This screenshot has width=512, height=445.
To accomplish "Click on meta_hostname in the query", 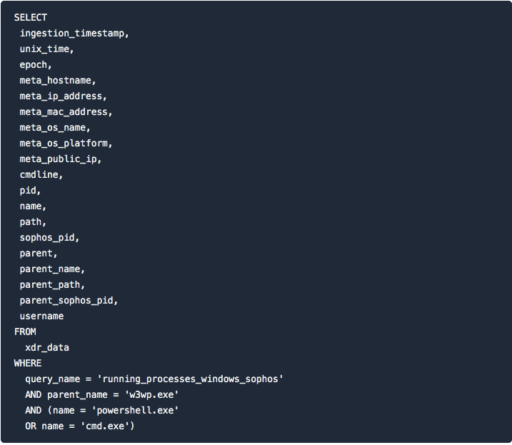I will [57, 81].
